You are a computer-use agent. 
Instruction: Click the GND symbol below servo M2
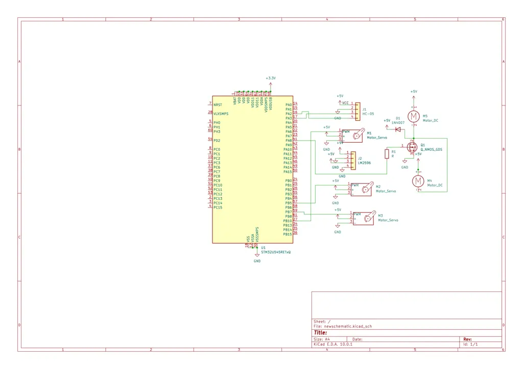(x=336, y=197)
